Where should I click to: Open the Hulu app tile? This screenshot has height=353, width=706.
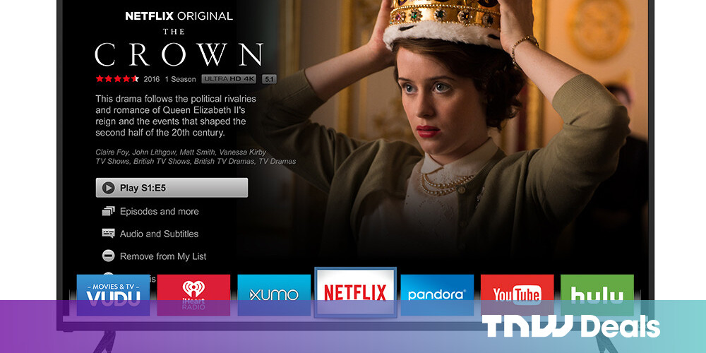pos(597,295)
